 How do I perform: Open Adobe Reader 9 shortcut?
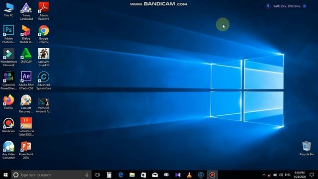point(44,11)
